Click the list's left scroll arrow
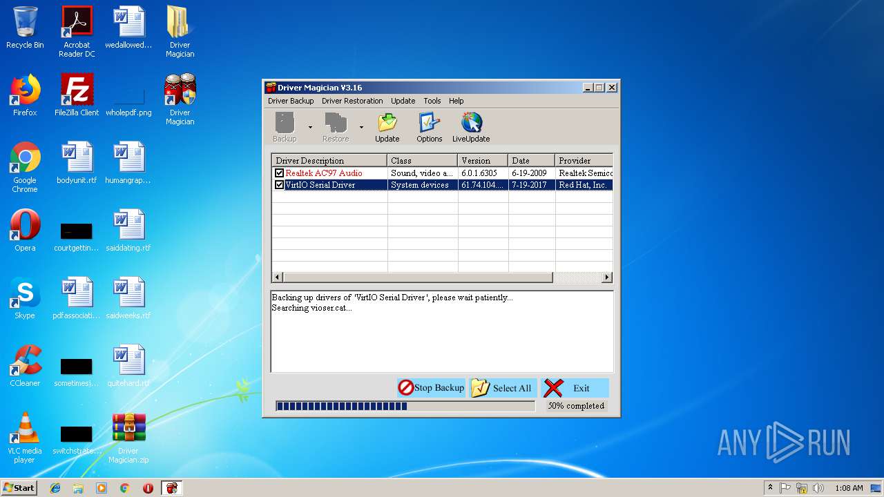 click(x=278, y=277)
